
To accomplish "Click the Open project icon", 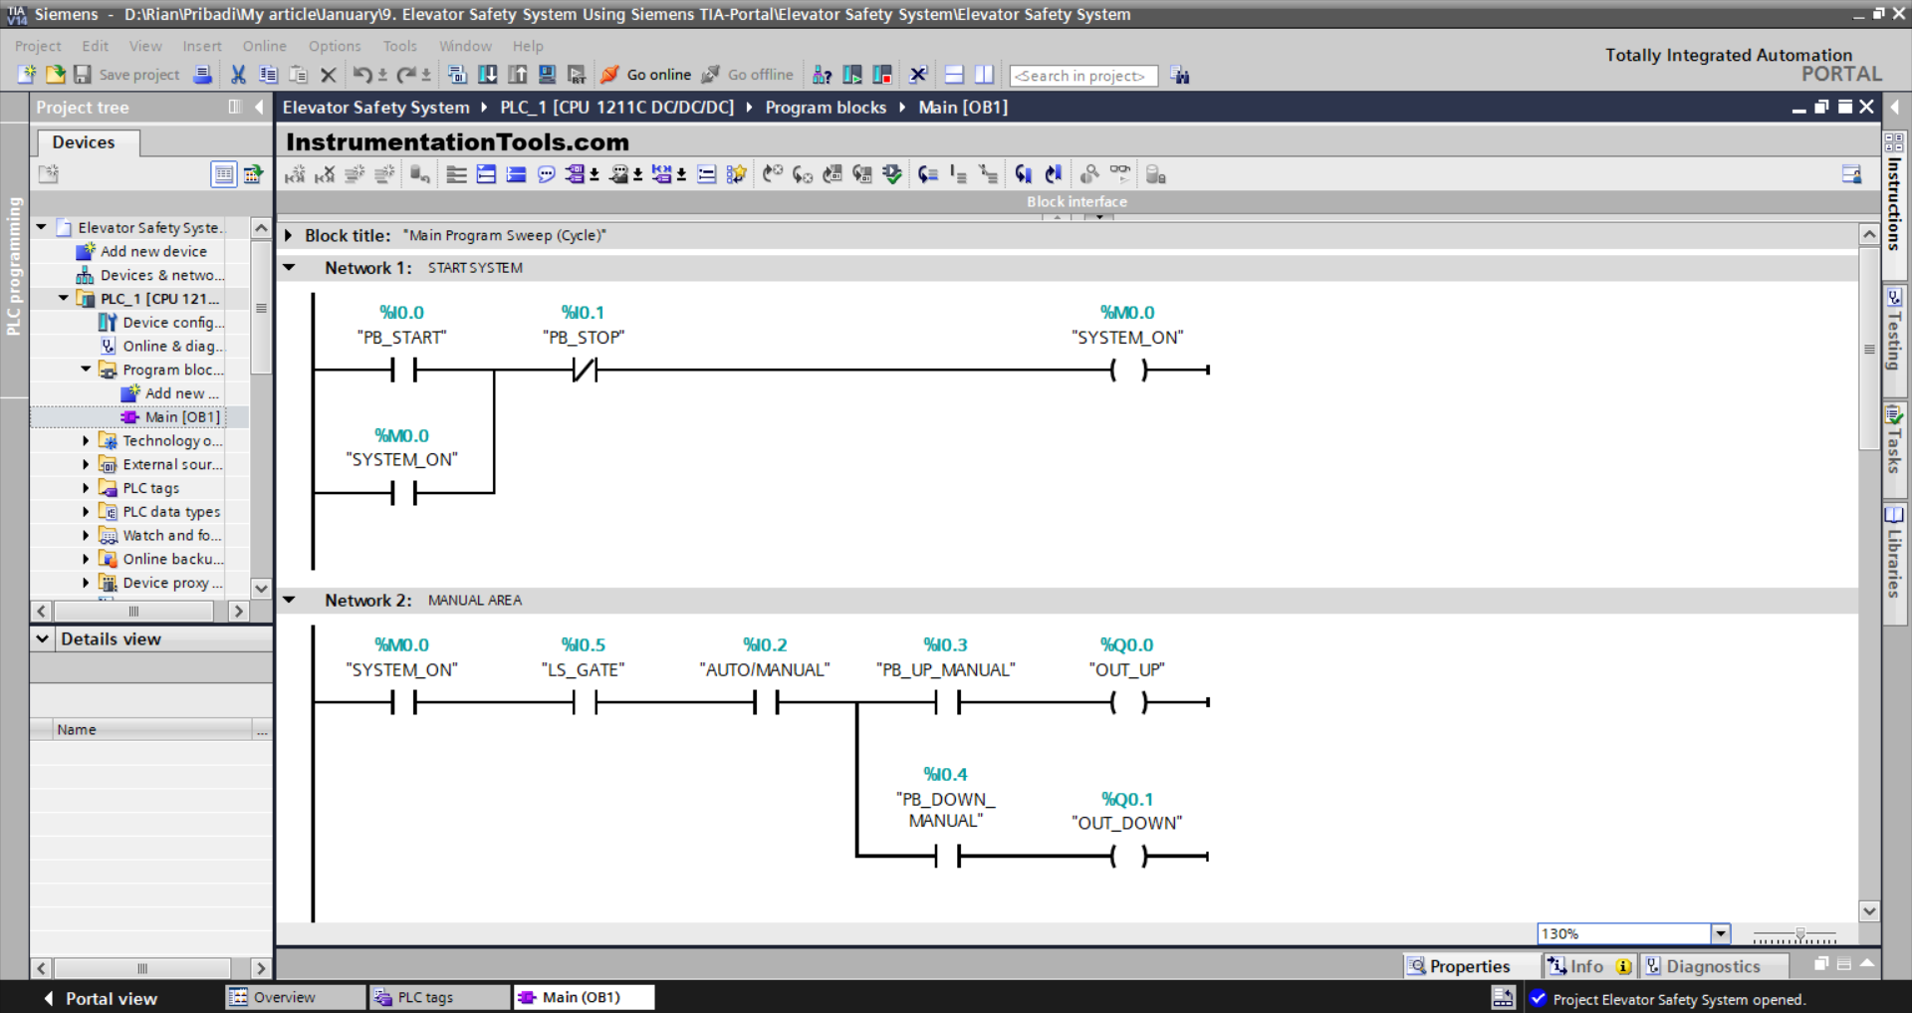I will point(55,75).
